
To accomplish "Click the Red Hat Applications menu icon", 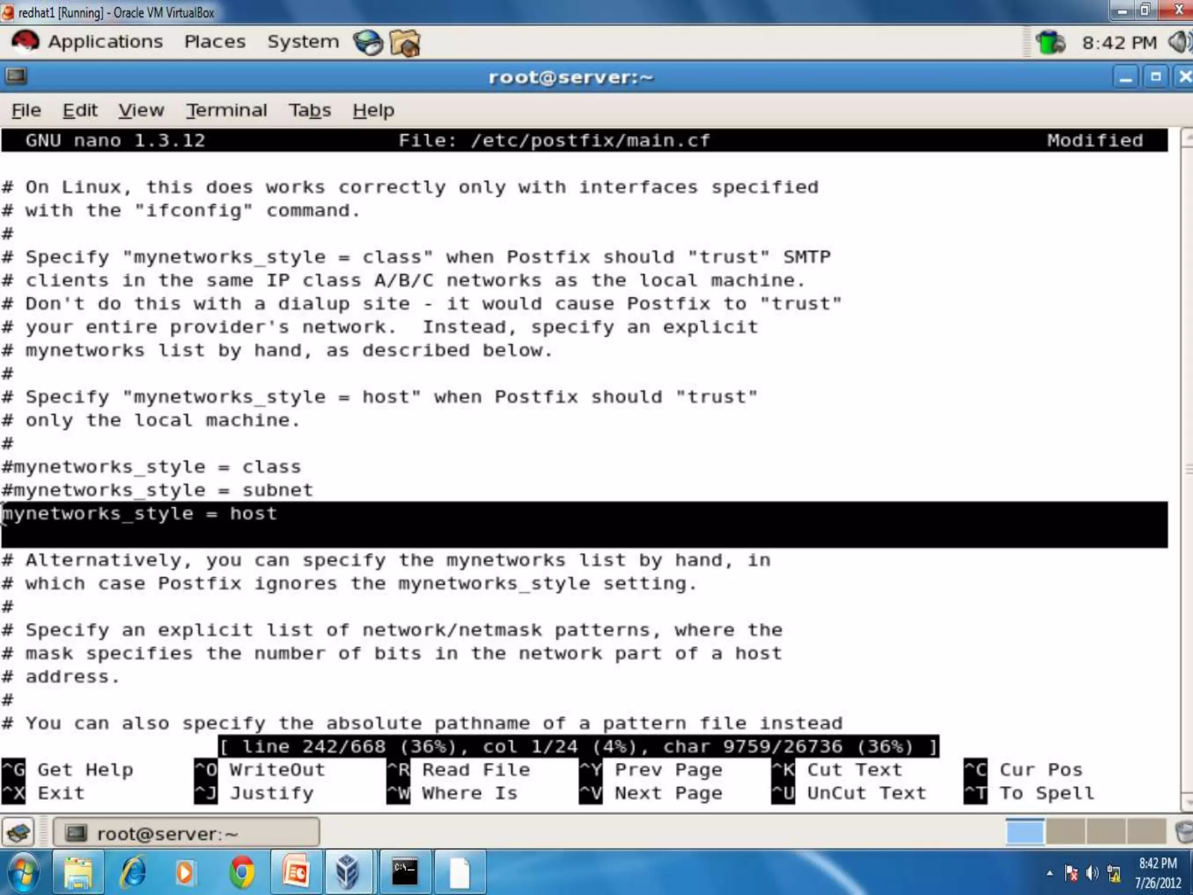I will [x=24, y=42].
